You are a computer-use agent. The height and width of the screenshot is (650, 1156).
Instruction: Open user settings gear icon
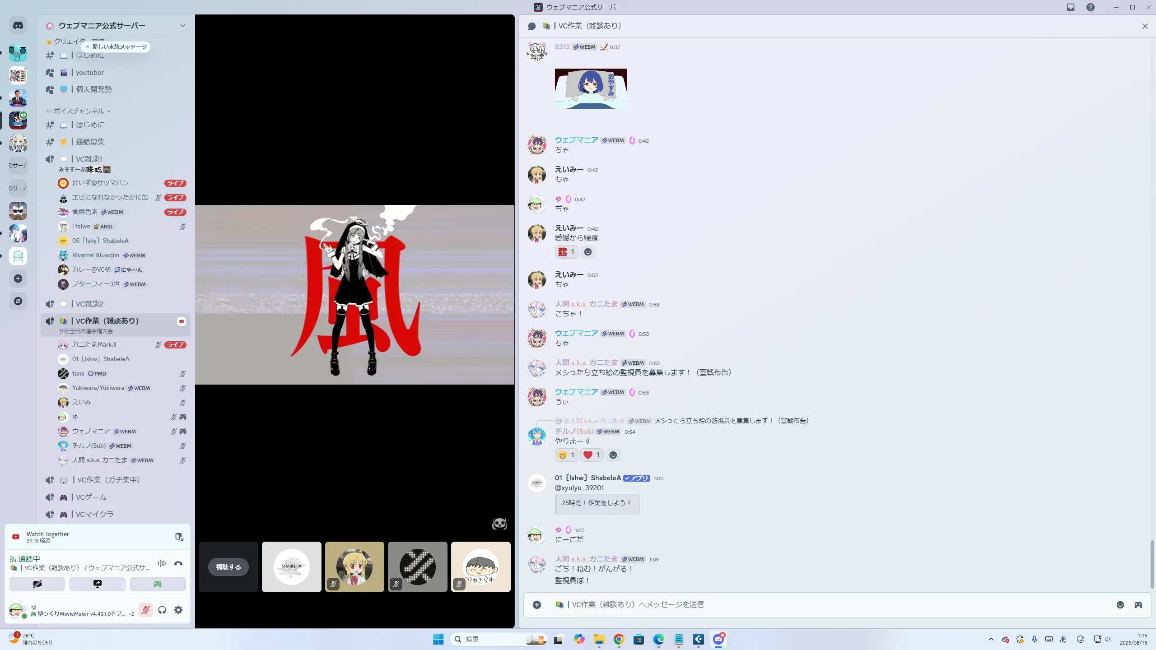[178, 610]
